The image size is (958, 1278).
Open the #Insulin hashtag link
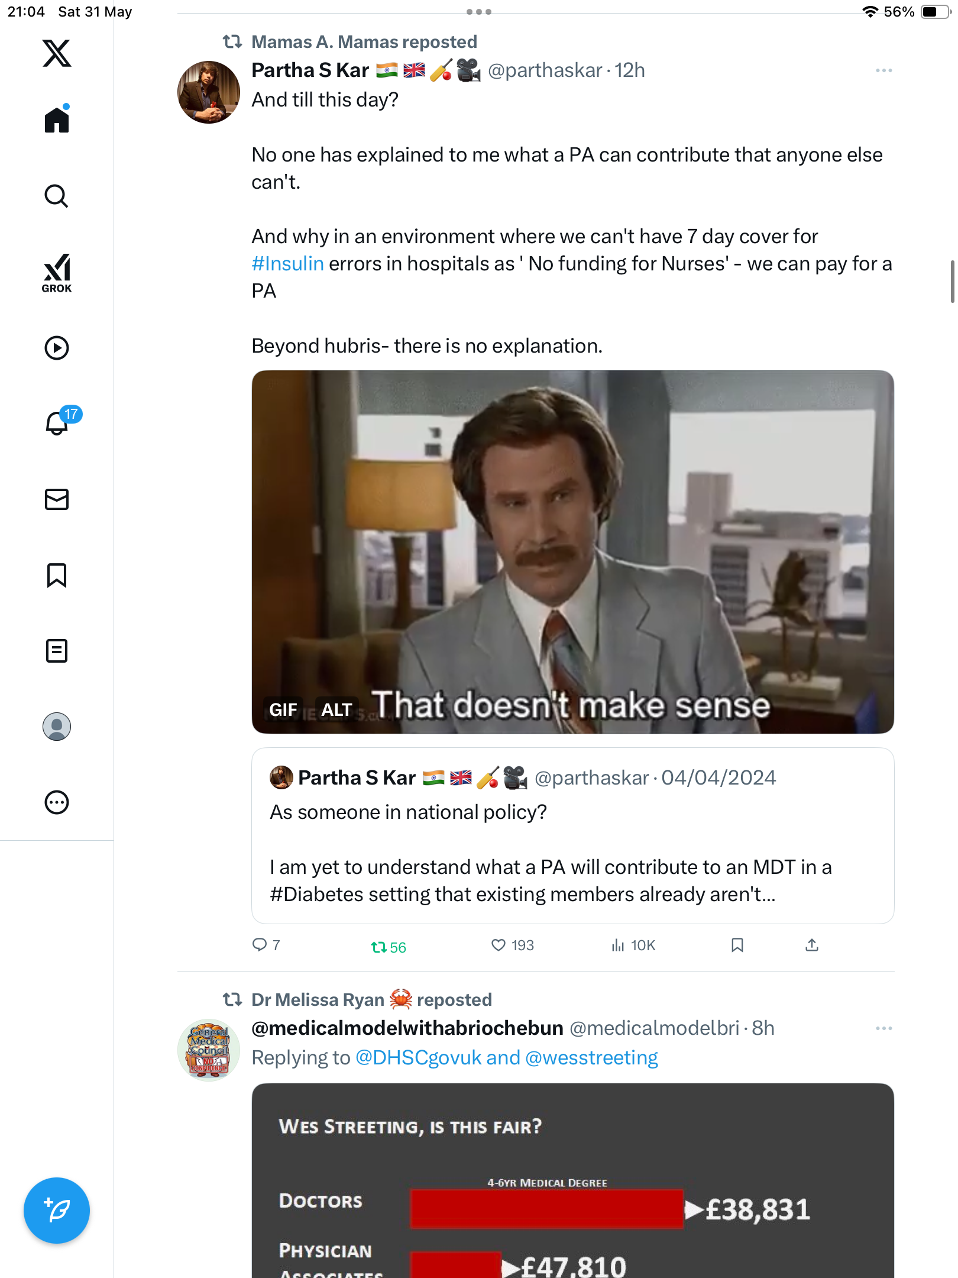[287, 263]
